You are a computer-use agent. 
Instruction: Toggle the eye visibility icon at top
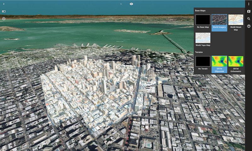click(131, 4)
